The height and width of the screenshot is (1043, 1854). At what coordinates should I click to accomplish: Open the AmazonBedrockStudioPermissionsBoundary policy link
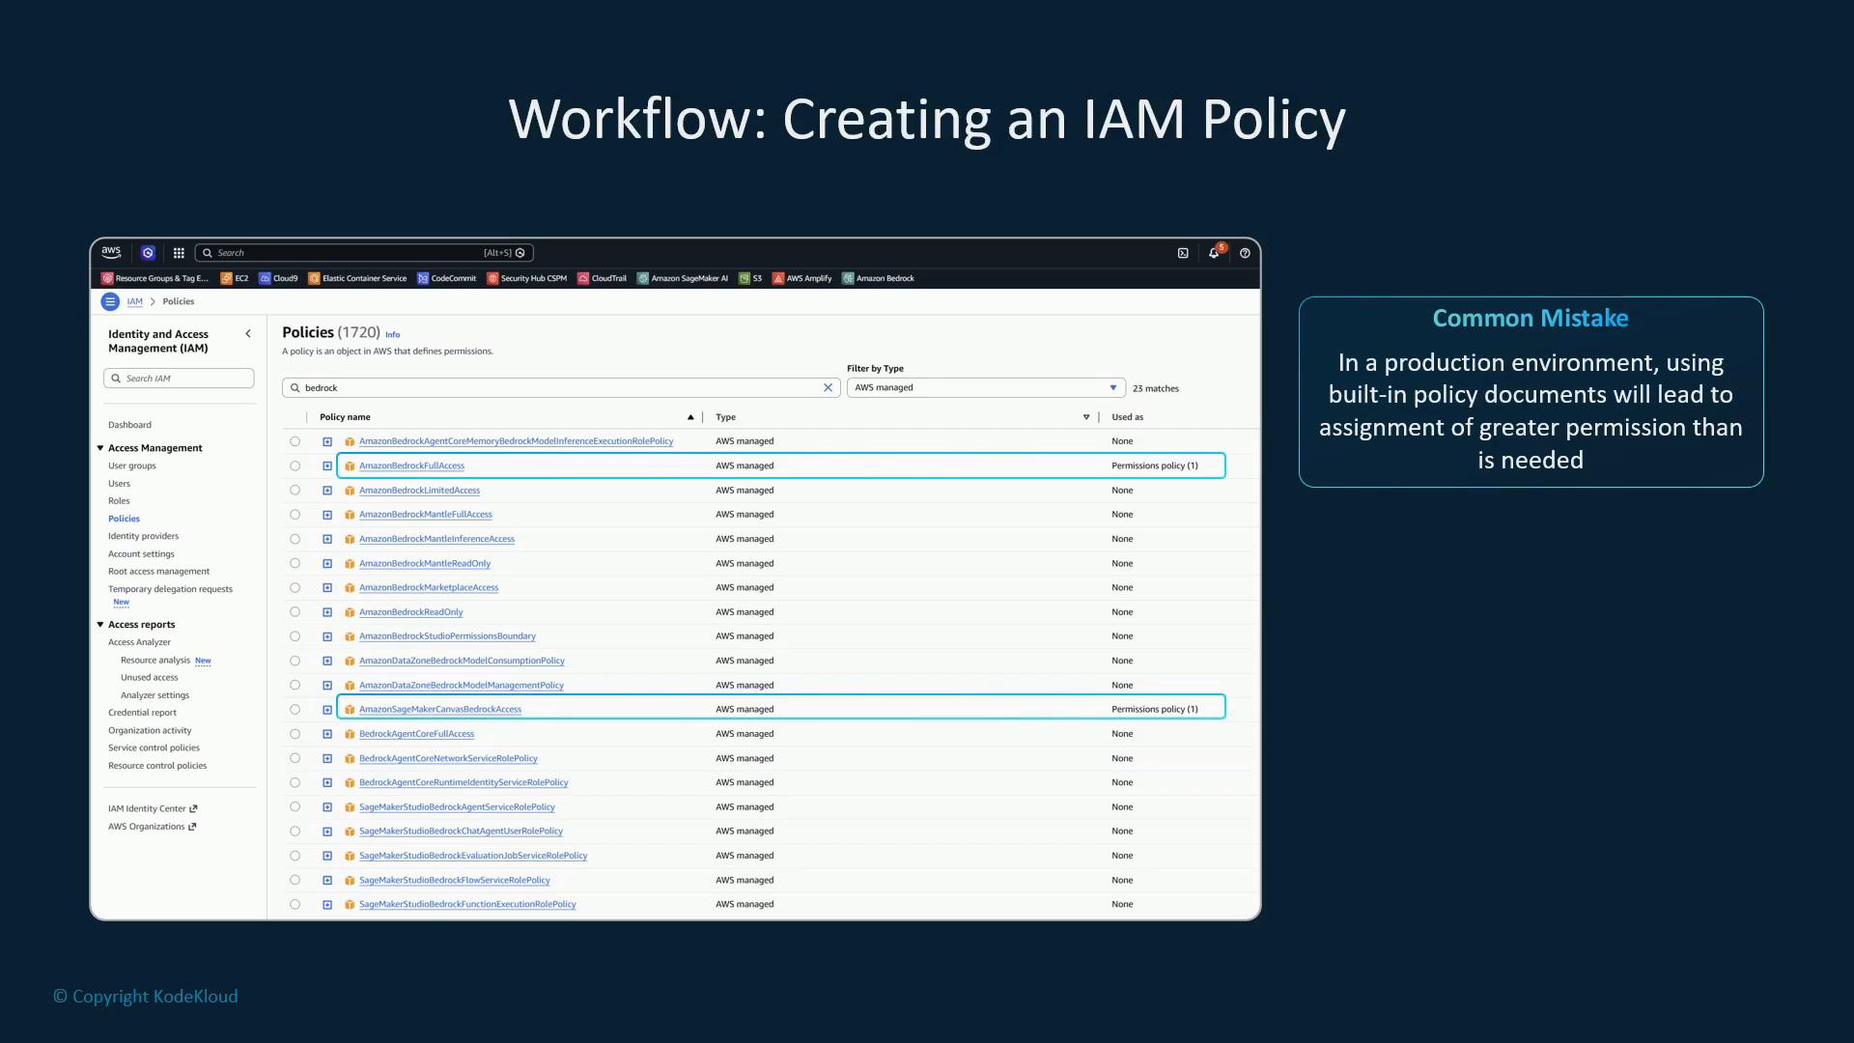coord(447,636)
